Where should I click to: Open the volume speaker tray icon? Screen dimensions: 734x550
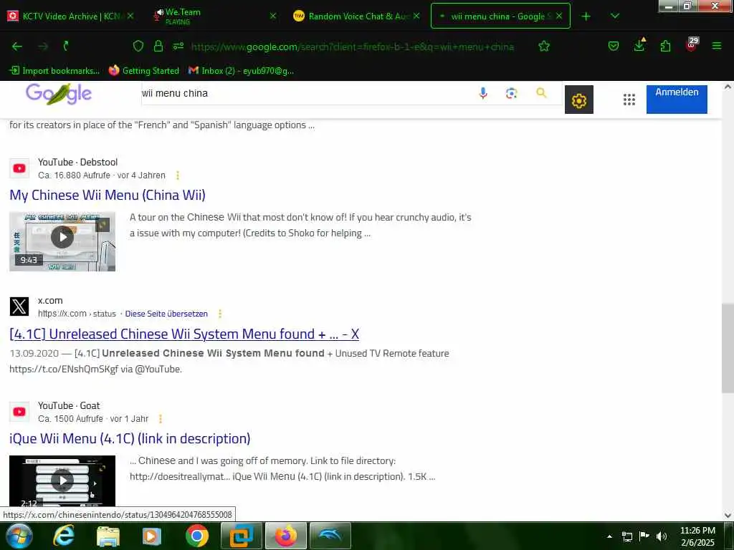662,536
